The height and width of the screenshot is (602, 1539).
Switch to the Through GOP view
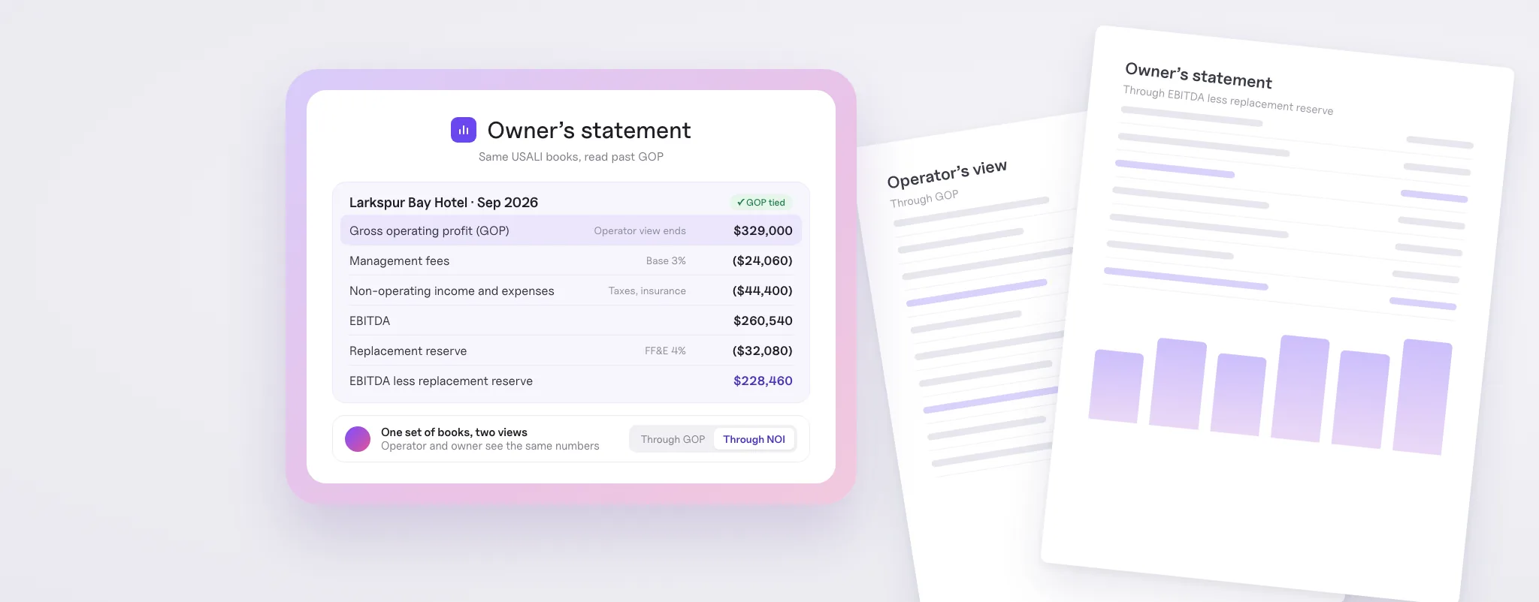(x=673, y=439)
